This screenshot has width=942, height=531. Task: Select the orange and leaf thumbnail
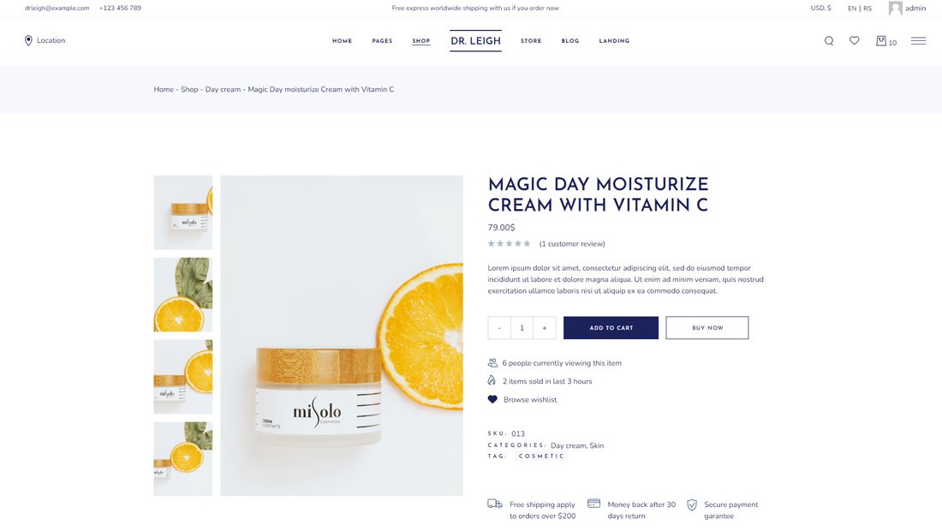pyautogui.click(x=182, y=295)
